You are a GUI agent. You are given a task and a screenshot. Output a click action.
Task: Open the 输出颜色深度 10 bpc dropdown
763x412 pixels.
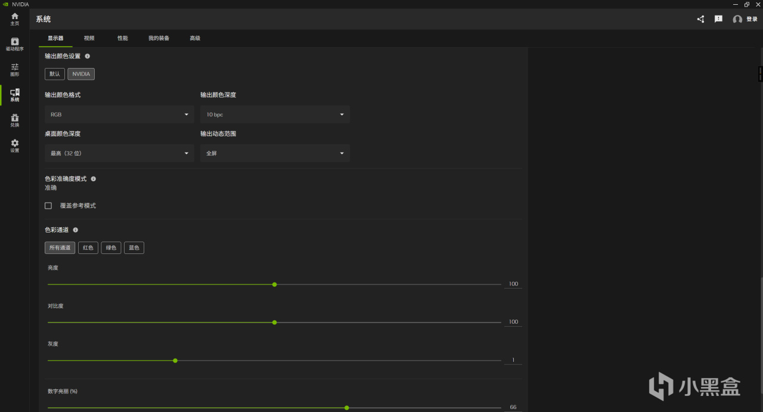(x=275, y=114)
